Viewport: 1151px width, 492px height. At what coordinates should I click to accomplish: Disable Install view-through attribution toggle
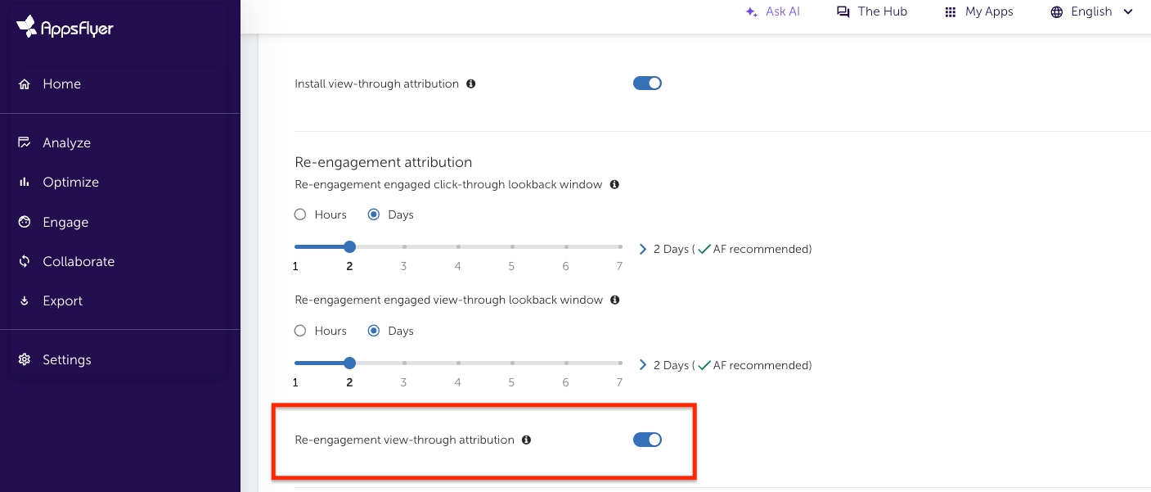(647, 84)
